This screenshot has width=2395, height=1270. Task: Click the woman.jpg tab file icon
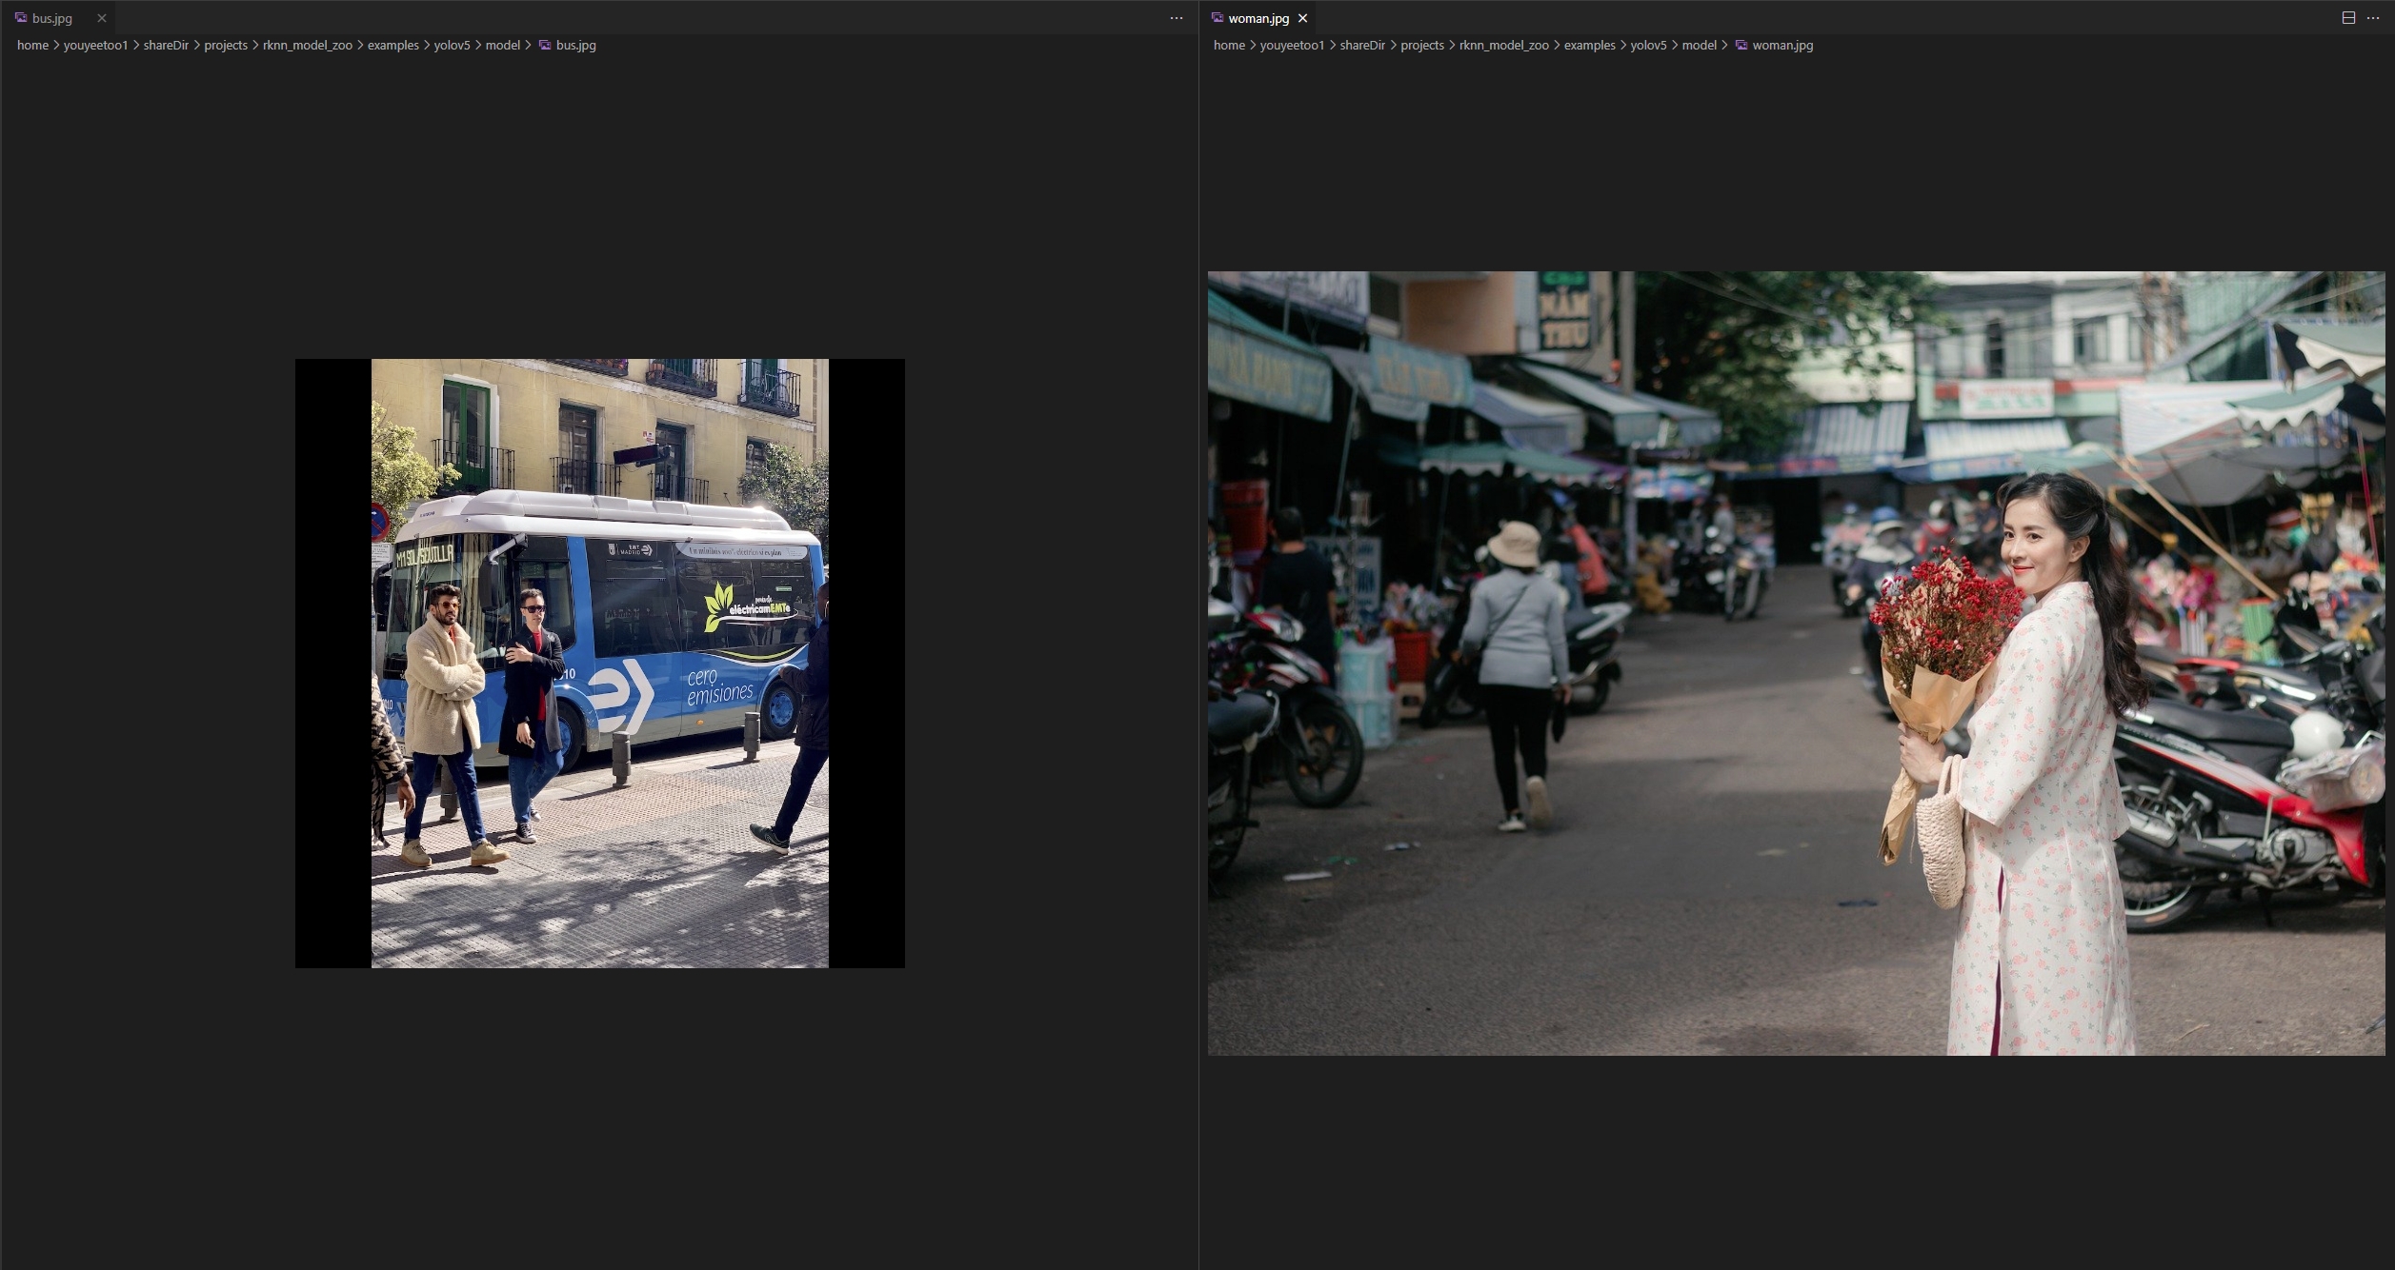[x=1218, y=18]
